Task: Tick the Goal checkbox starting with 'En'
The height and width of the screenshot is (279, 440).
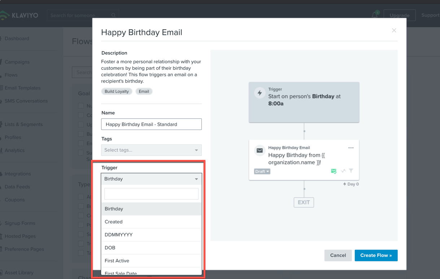Action: pos(81,143)
